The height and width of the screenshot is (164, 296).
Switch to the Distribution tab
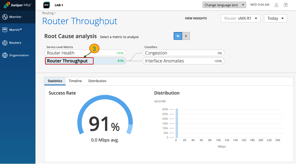pos(97,81)
